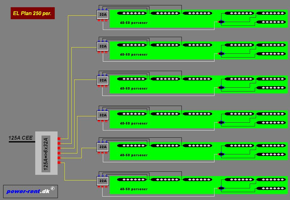The height and width of the screenshot is (200, 290).
Task: Click the leftmost power strip in the top row
Action: coord(132,13)
